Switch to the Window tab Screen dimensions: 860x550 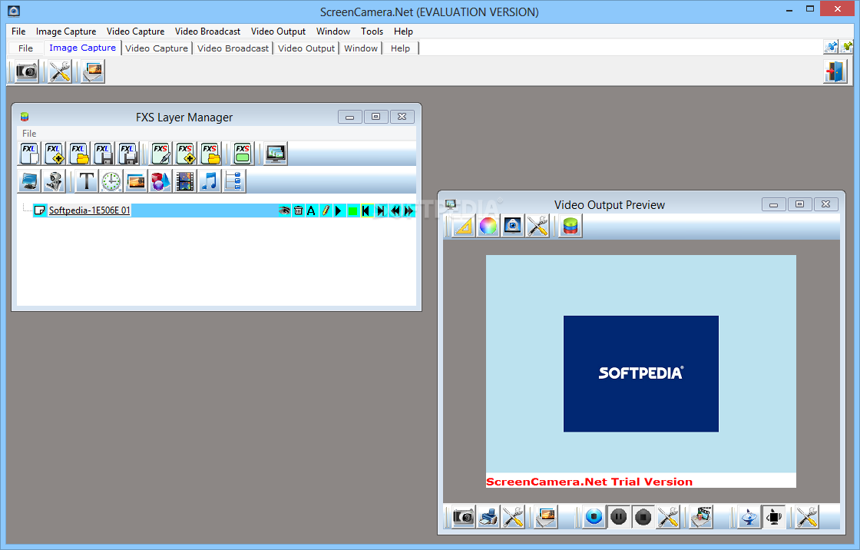coord(361,48)
